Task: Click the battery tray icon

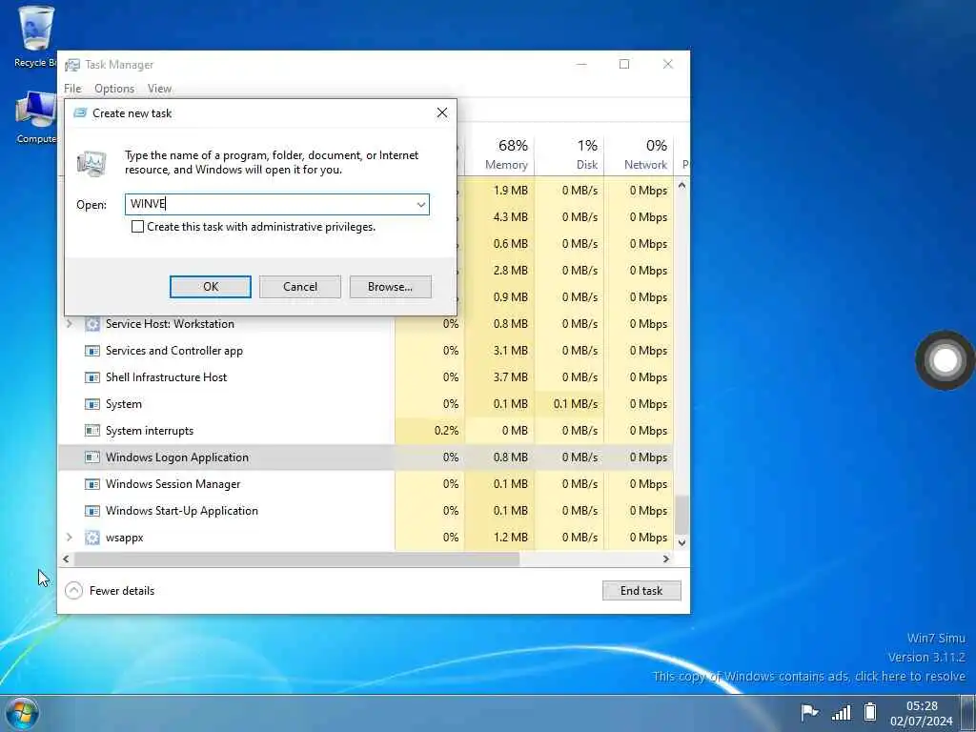Action: click(870, 711)
